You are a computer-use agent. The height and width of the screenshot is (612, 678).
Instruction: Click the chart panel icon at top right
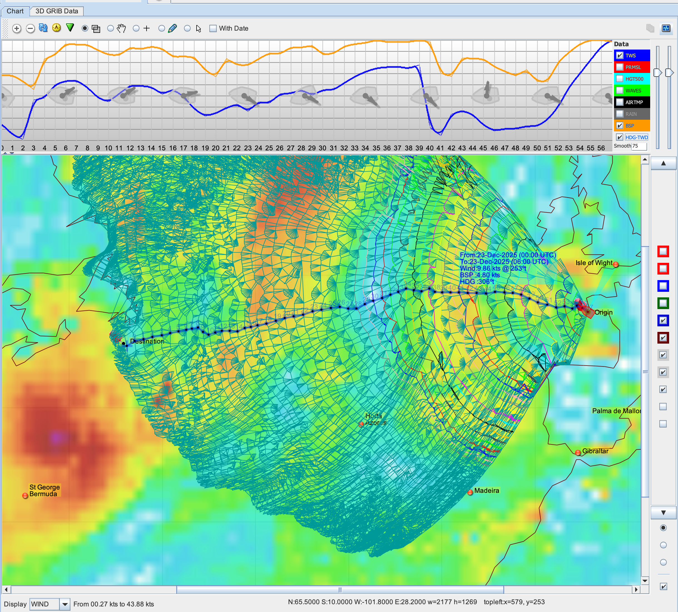[x=666, y=28]
